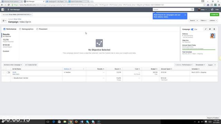Click the green Create Ad button

click(214, 14)
